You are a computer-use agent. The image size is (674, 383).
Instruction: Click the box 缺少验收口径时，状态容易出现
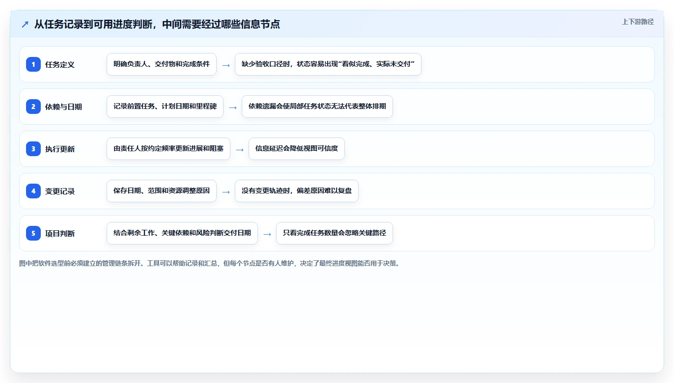(x=328, y=64)
